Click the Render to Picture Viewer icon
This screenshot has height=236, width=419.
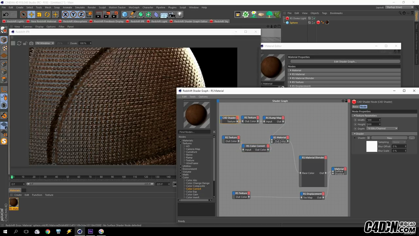pos(107,14)
